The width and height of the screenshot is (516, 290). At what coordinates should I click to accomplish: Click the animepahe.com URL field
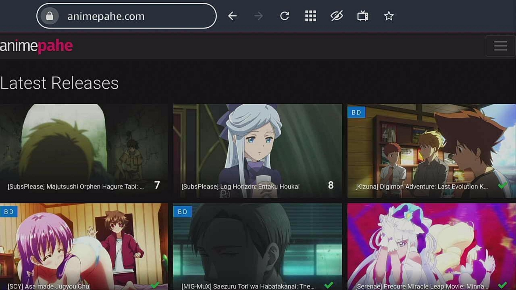point(126,16)
